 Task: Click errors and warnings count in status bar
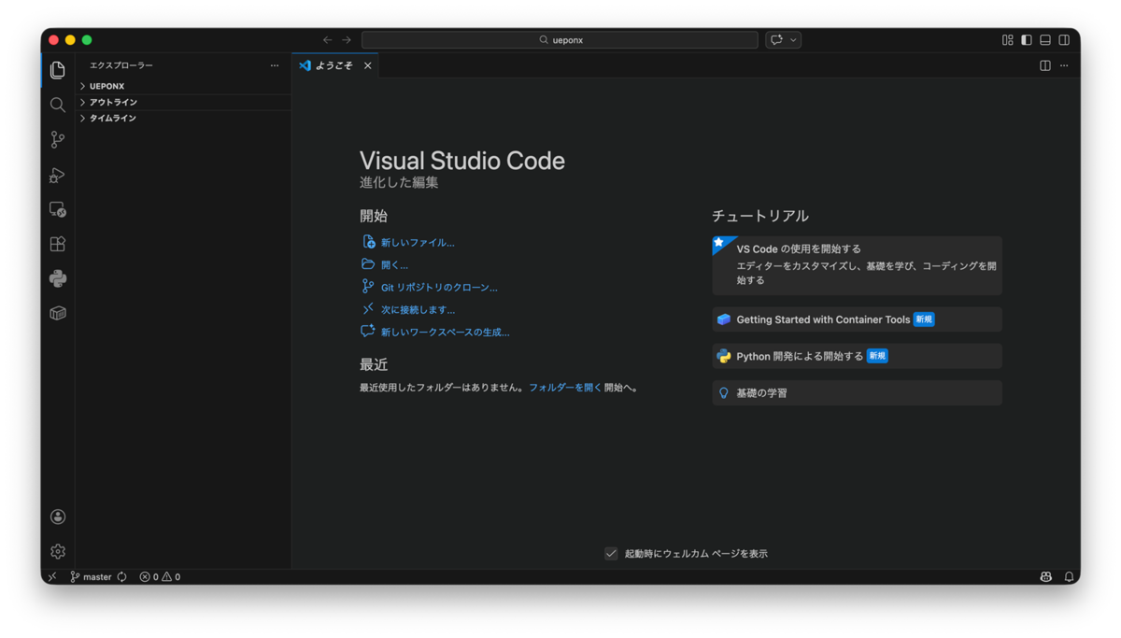[x=160, y=577]
